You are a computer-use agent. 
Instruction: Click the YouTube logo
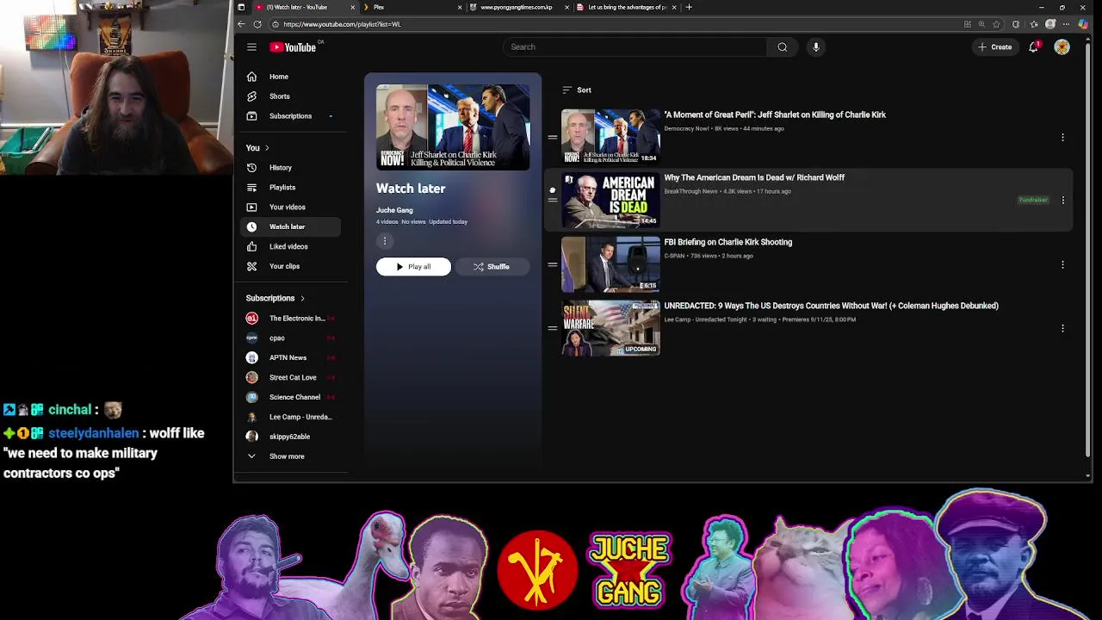(293, 47)
